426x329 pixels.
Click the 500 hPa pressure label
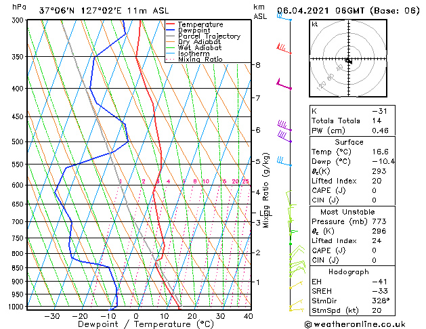coord(19,141)
